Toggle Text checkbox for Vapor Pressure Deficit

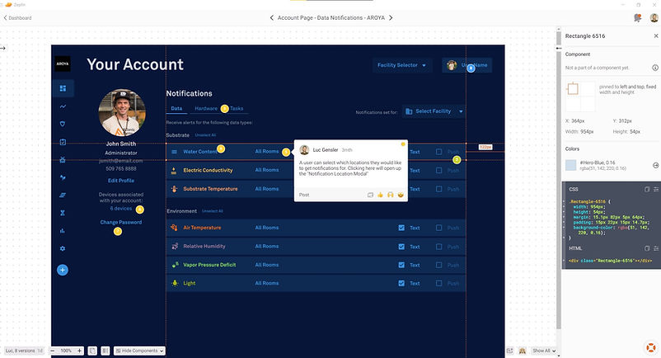click(401, 265)
